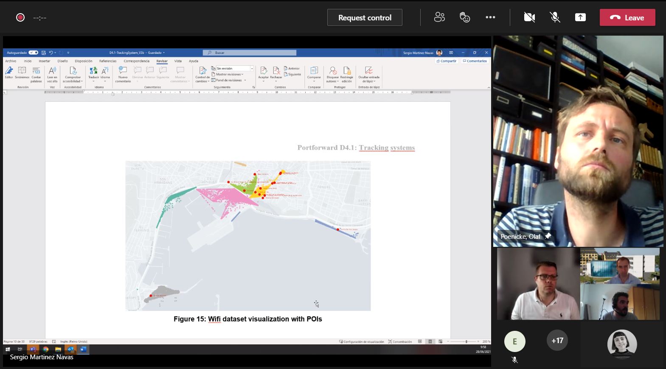
Task: Open the Comentarios pane button
Action: (x=475, y=61)
